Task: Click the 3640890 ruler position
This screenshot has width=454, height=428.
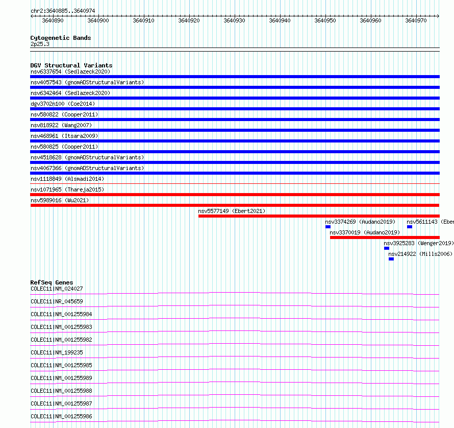Action: (53, 20)
